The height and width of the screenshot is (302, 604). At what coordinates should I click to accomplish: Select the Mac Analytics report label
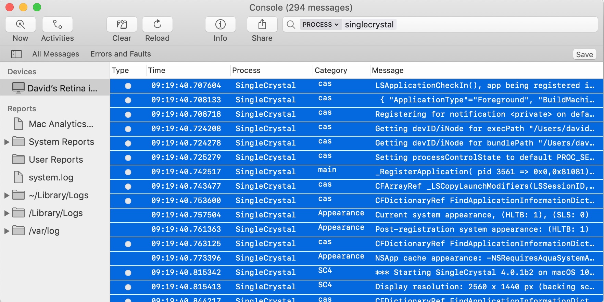(x=61, y=124)
